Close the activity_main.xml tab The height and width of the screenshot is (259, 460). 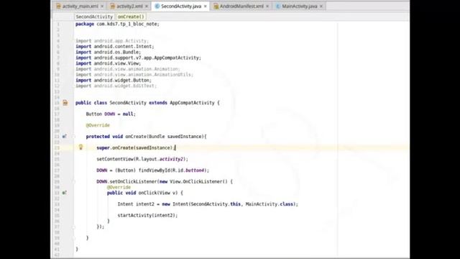click(102, 6)
